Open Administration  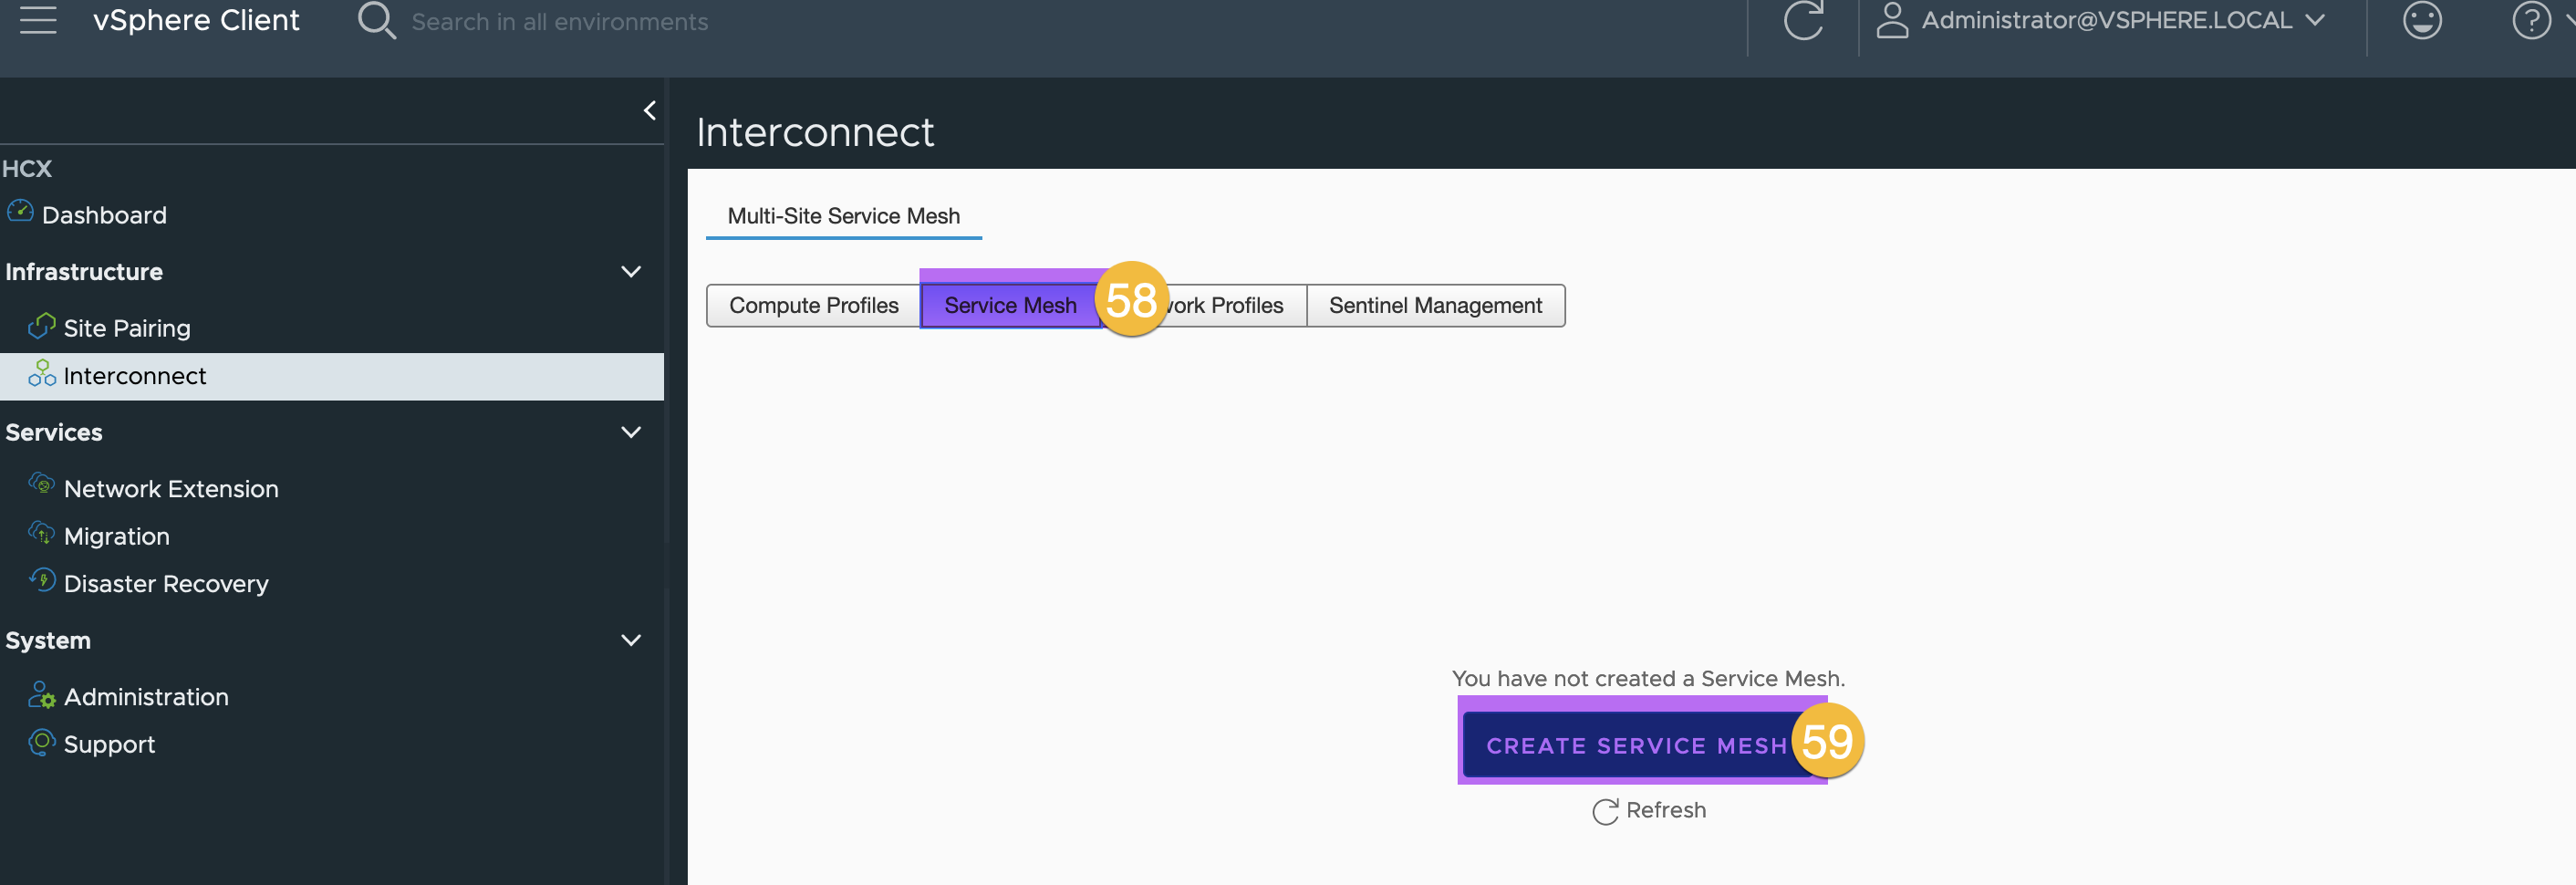(x=146, y=697)
